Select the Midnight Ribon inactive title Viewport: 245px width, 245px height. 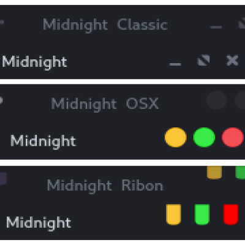(105, 186)
